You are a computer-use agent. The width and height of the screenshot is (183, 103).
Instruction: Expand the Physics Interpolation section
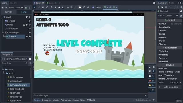coord(170,72)
